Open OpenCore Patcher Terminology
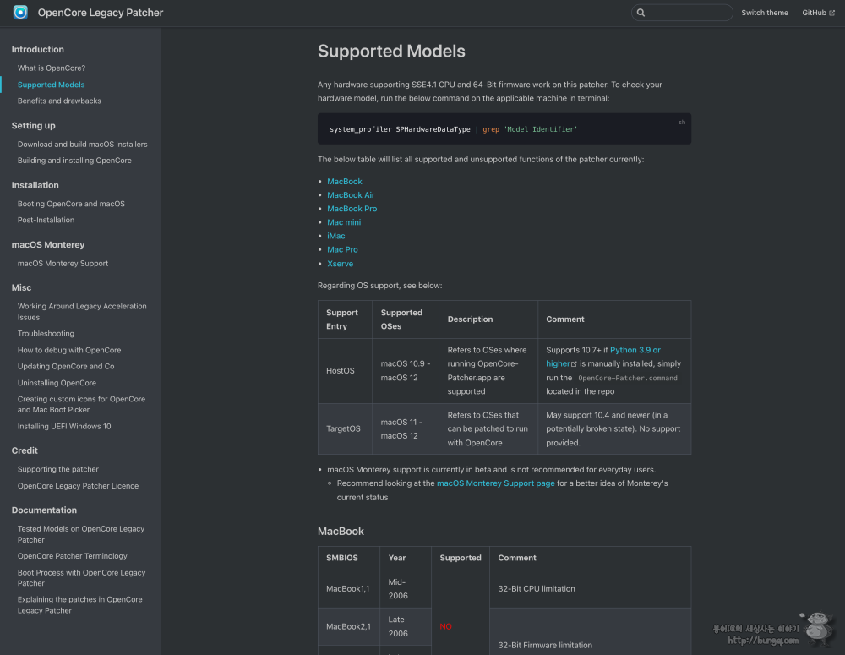The image size is (845, 655). coord(72,556)
